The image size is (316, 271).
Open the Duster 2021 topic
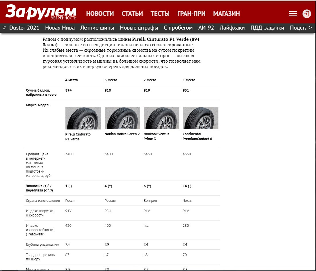(24, 28)
